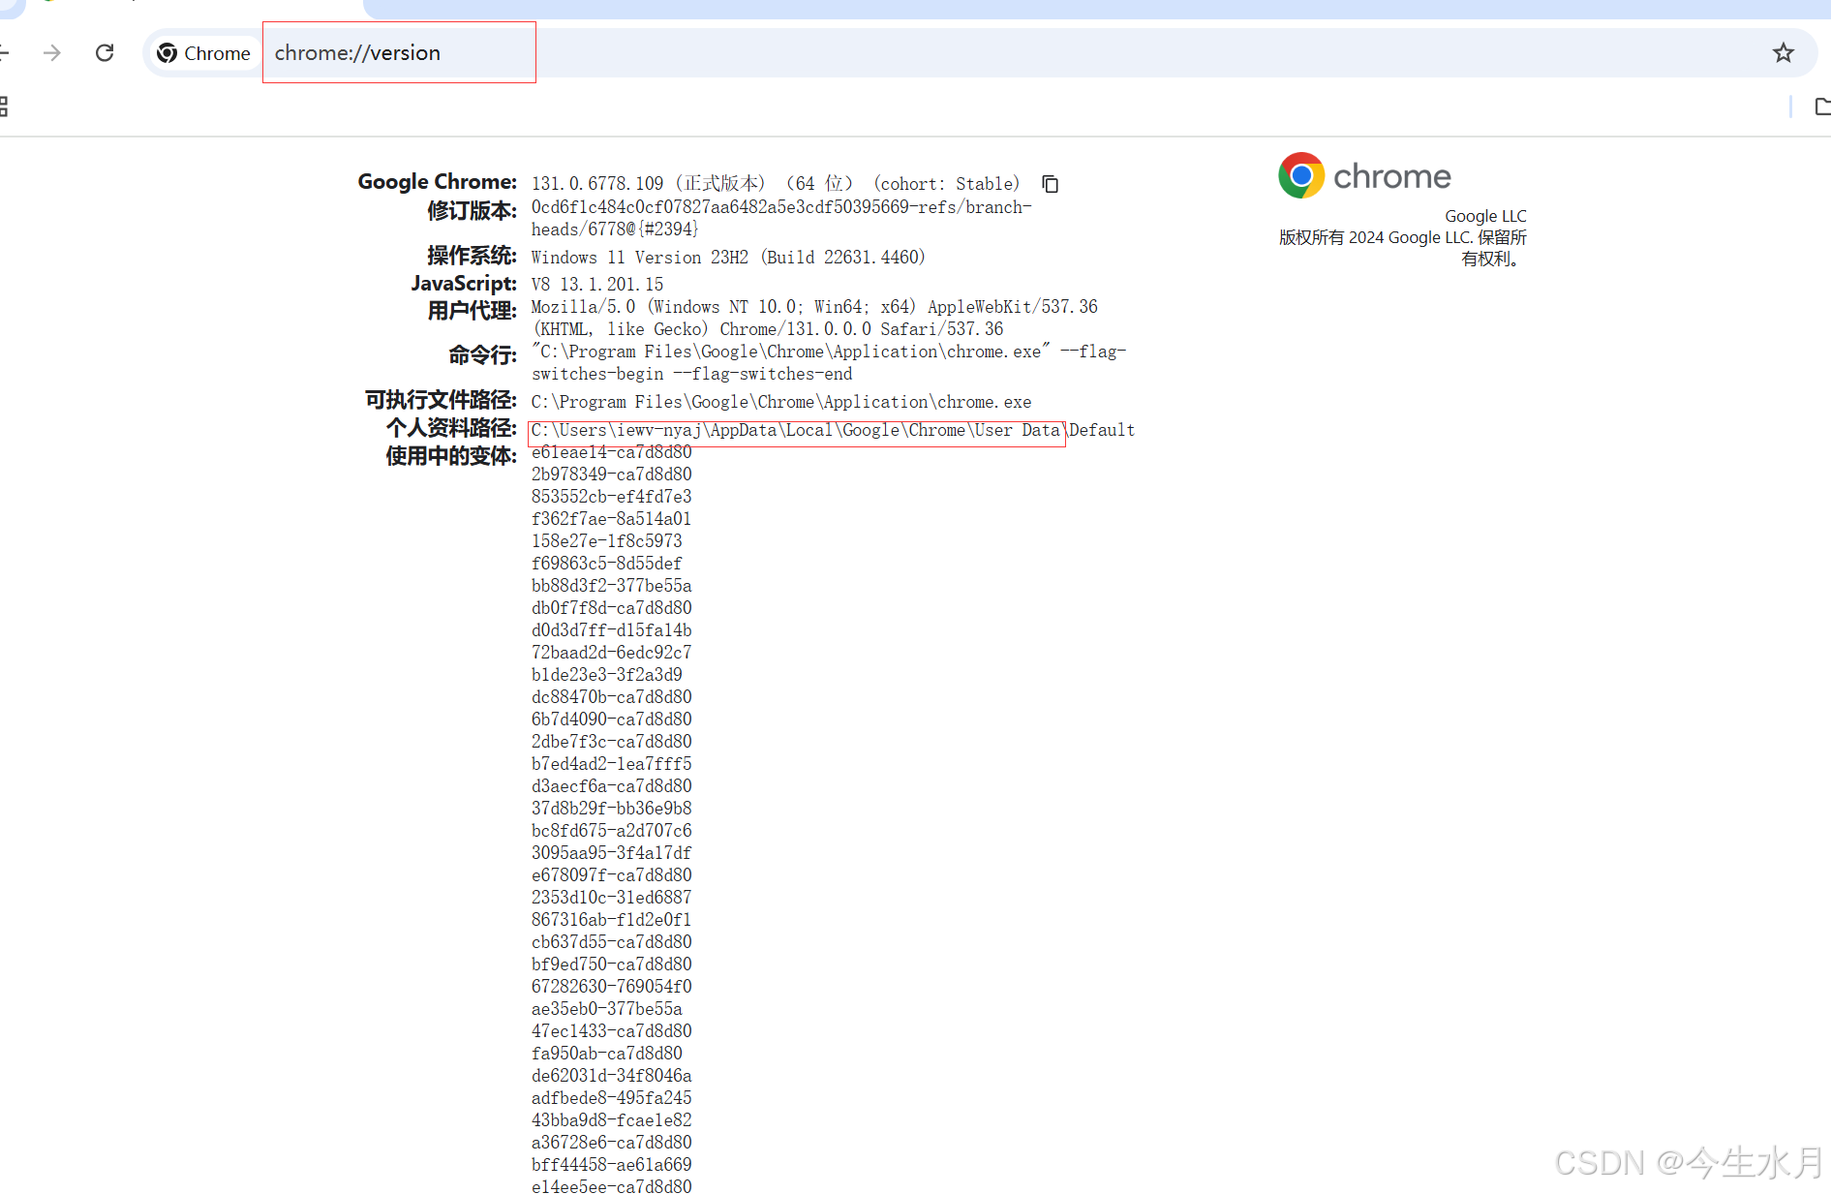Viewport: 1831px width, 1194px height.
Task: Click variation a36728e6-ca7d8d80
Action: (x=612, y=1143)
